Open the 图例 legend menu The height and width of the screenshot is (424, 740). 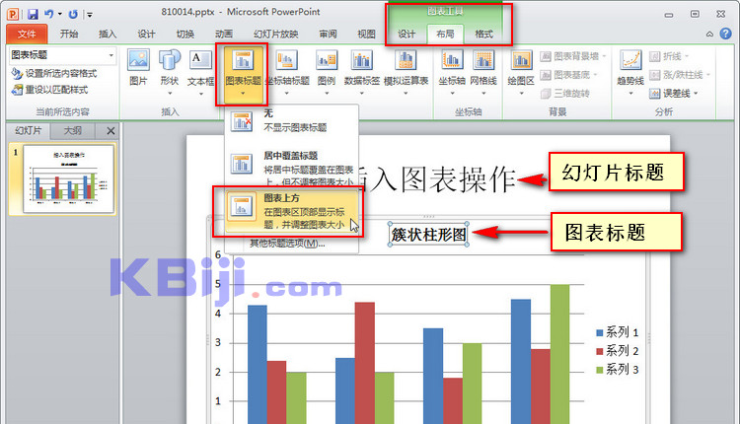[327, 72]
